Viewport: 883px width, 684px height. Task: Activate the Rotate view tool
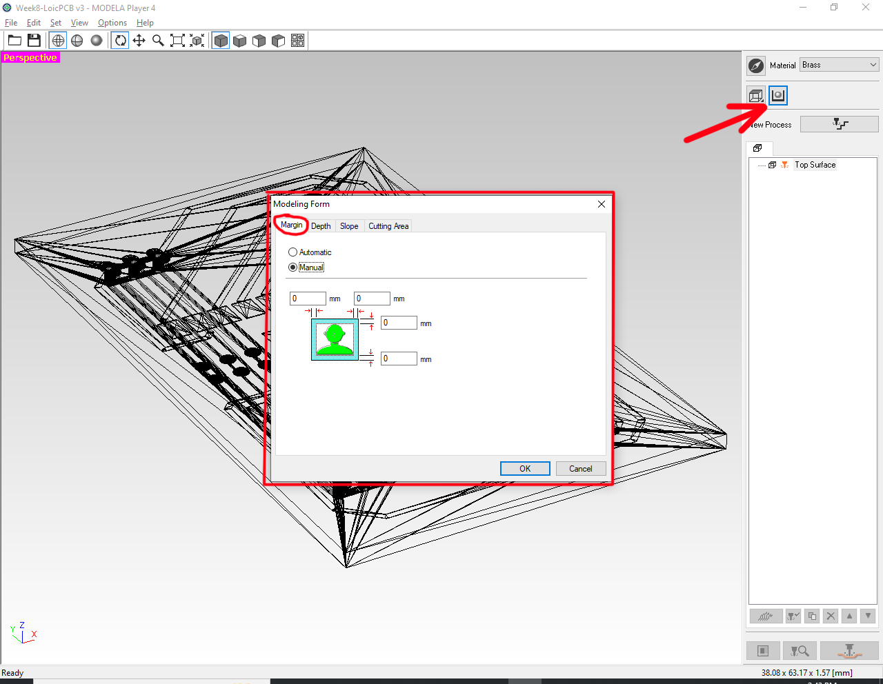click(x=120, y=40)
